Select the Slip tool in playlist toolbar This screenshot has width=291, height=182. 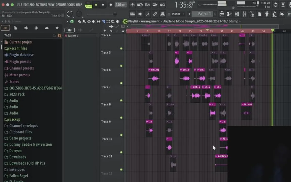(98, 21)
